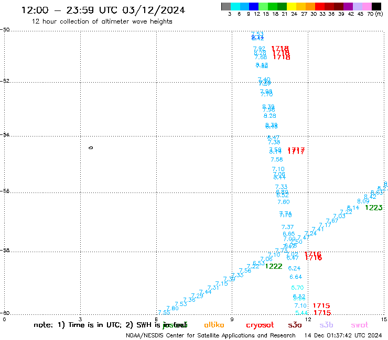This screenshot has height=340, width=388.
Task: Click the wave height value '7.38'
Action: (x=274, y=142)
